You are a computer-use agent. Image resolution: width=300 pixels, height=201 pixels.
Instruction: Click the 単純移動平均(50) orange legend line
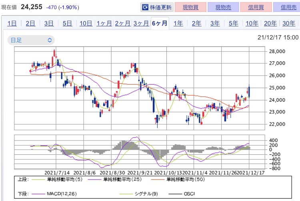(x=158, y=179)
